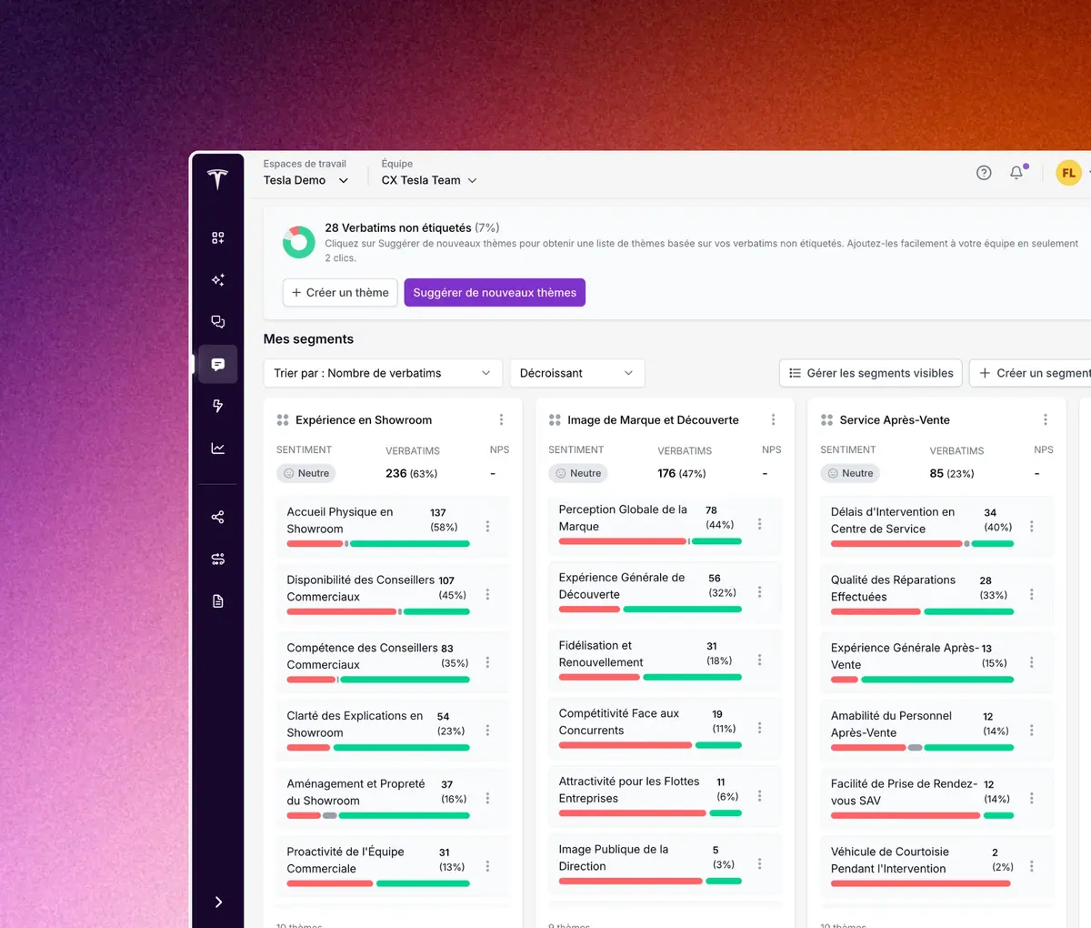Open options for Proactivité de l'Équipe Commerciale
Screen dimensions: 1091x928
487,866
